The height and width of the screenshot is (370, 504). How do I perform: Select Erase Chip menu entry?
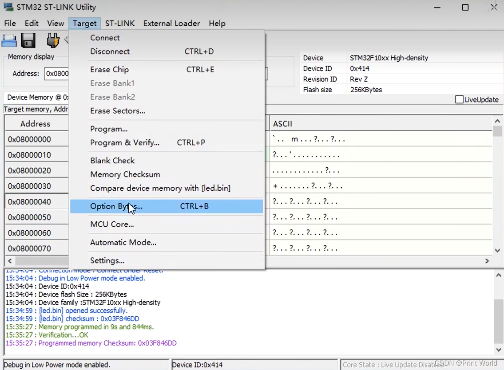click(x=167, y=69)
